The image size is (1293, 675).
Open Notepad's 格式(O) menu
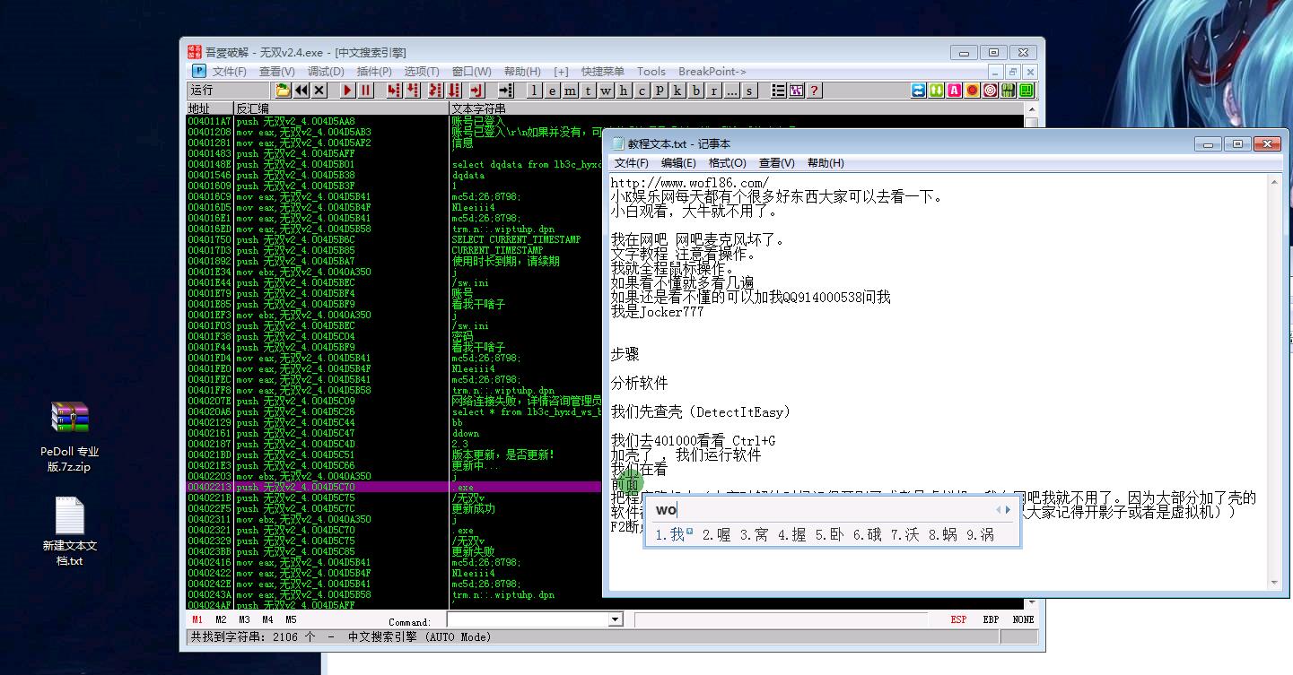coord(727,163)
